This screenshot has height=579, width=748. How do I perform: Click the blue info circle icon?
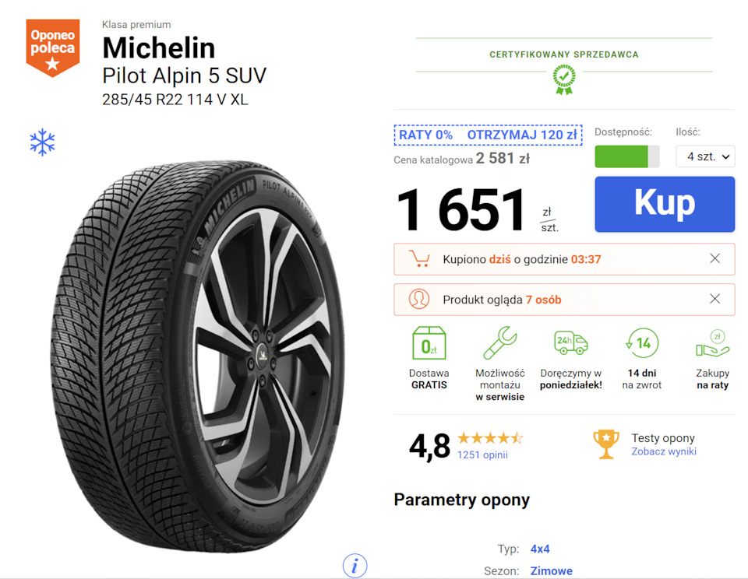pyautogui.click(x=355, y=566)
